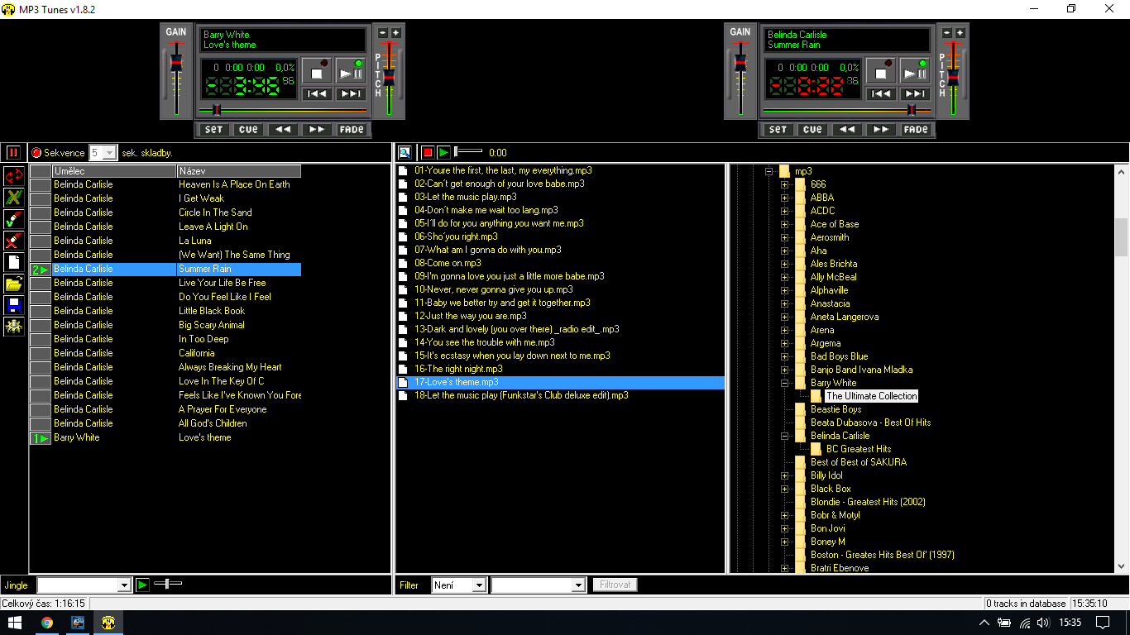The height and width of the screenshot is (635, 1130).
Task: Click the save playlist floppy disk icon
Action: click(x=14, y=305)
